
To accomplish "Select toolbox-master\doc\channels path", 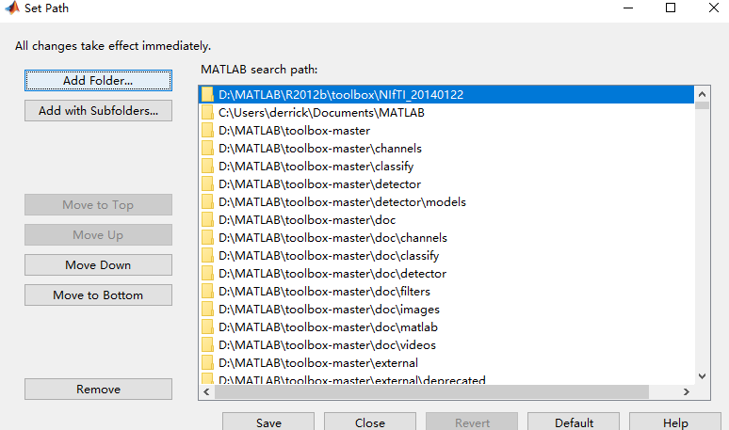I will click(446, 238).
